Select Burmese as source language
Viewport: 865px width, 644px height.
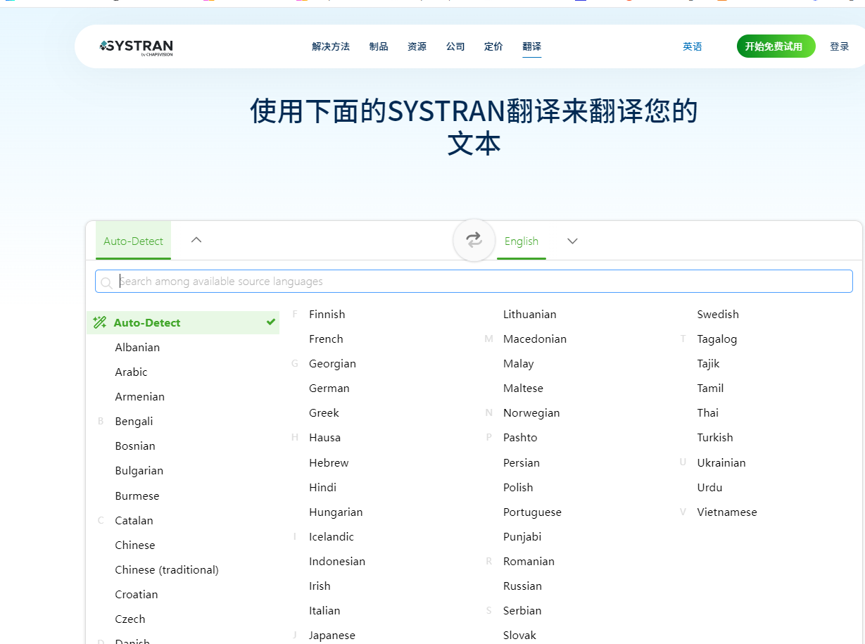click(137, 495)
